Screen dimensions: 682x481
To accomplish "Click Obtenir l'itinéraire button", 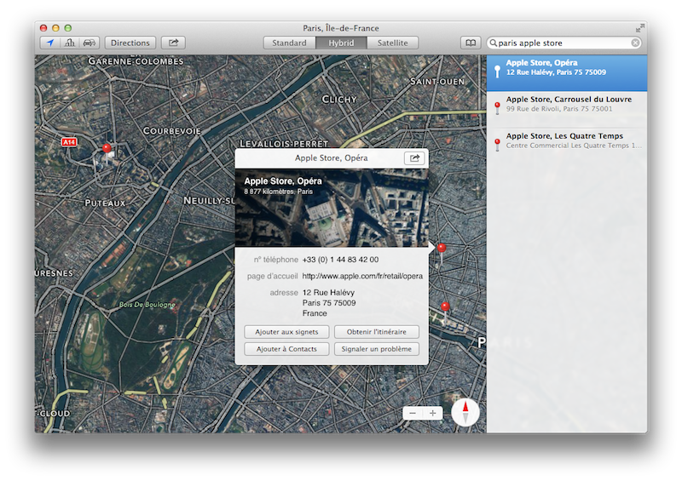I will click(377, 331).
